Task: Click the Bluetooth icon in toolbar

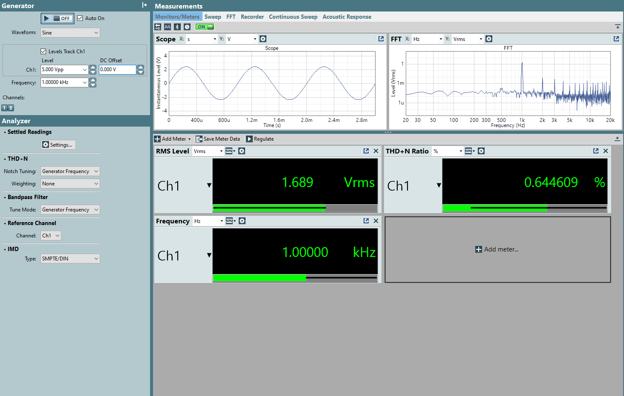Action: pyautogui.click(x=177, y=27)
